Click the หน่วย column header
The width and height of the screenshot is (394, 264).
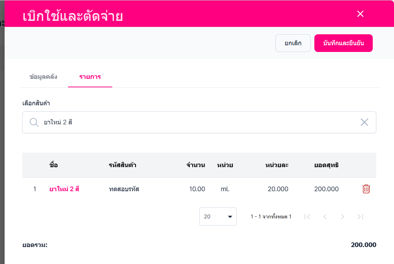pyautogui.click(x=225, y=165)
